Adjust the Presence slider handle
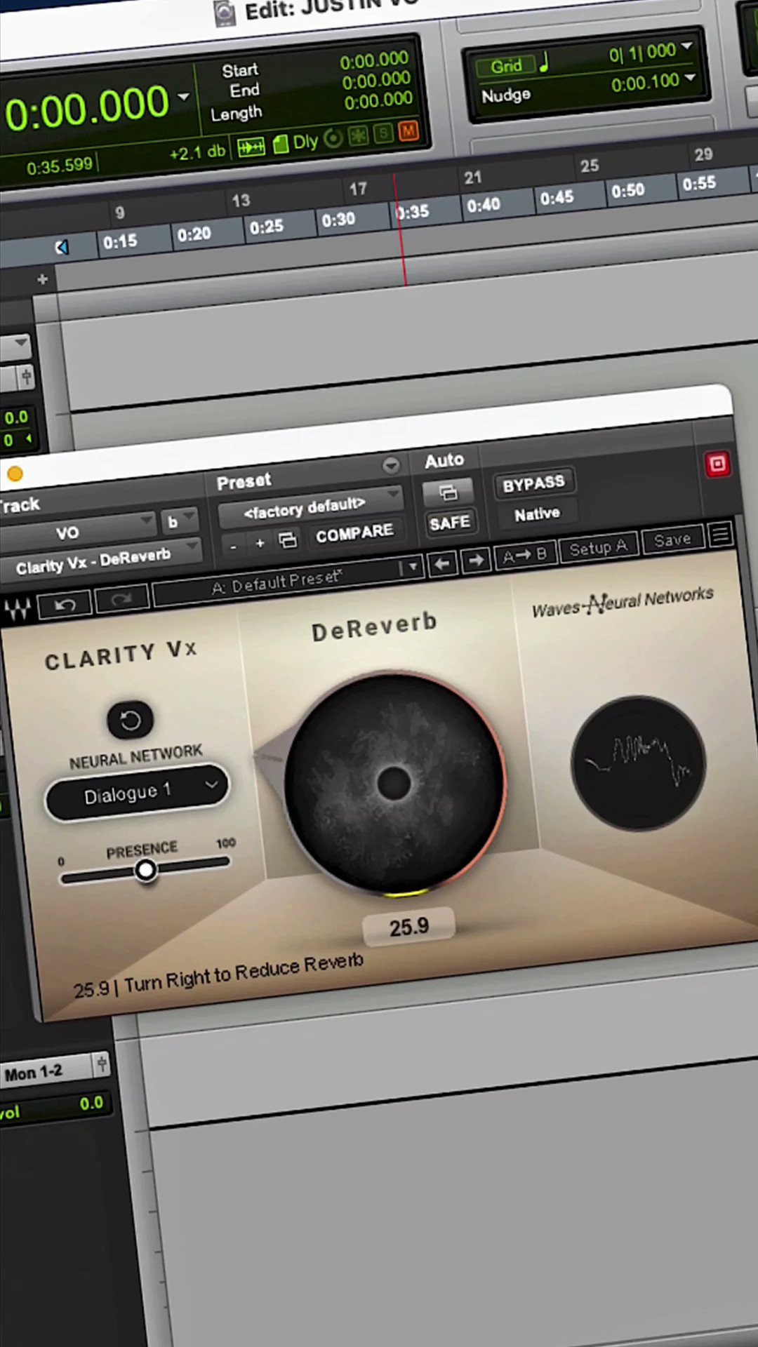The height and width of the screenshot is (1347, 758). 146,871
